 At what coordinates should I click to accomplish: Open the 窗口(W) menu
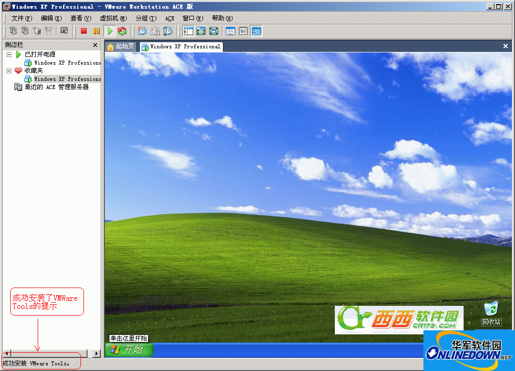[x=193, y=18]
